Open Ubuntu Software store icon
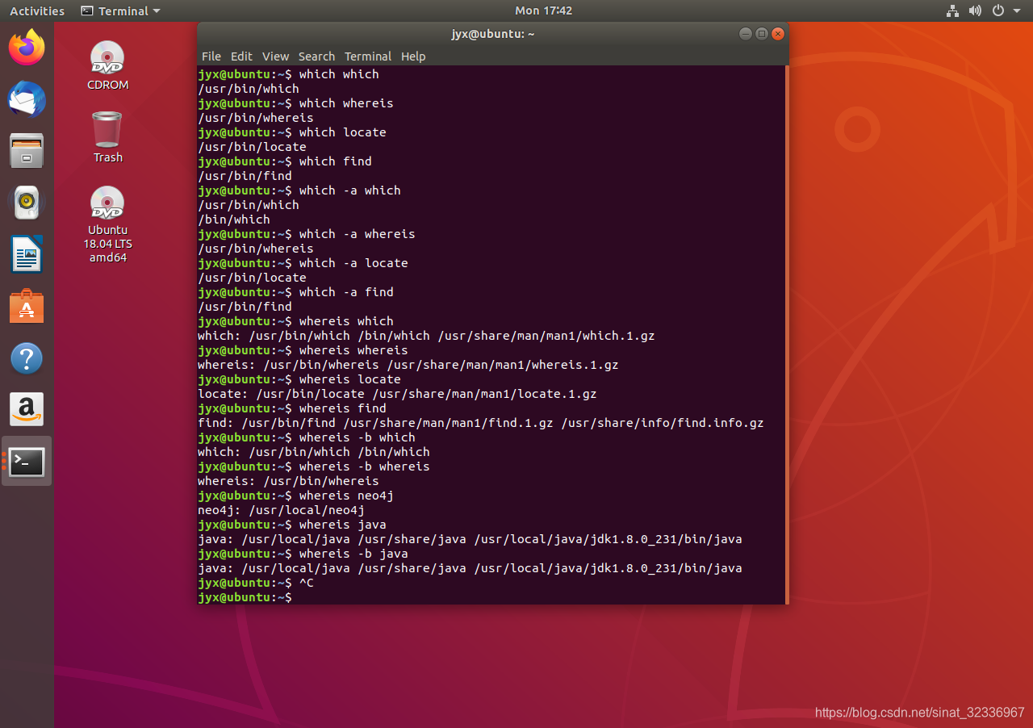The image size is (1033, 728). click(x=27, y=307)
